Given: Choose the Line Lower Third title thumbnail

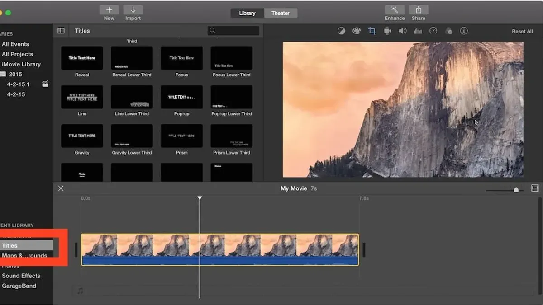Looking at the screenshot, I should point(132,97).
